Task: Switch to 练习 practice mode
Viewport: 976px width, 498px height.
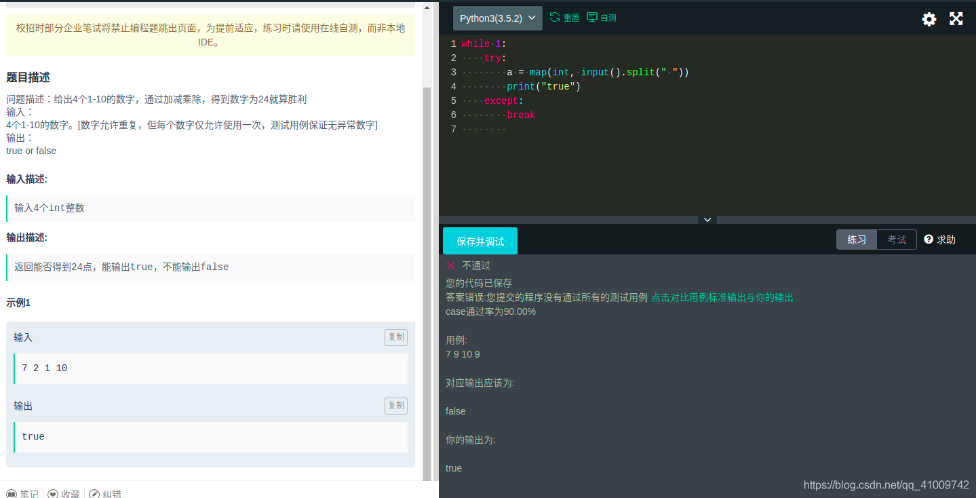Action: point(857,240)
